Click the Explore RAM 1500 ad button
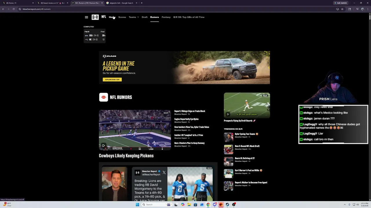371x208 pixels. pyautogui.click(x=112, y=79)
